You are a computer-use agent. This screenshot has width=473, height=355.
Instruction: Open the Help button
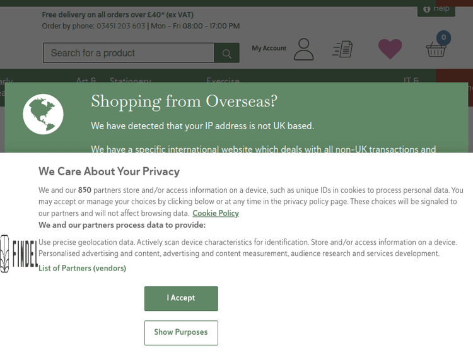coord(436,9)
